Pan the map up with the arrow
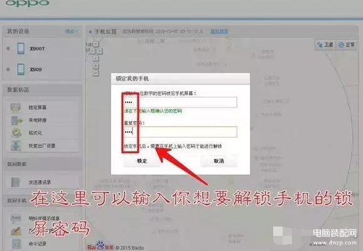The image size is (363, 251). tap(96, 43)
